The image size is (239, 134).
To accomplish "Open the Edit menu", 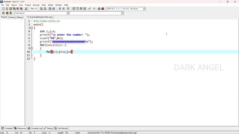I will point(7,5).
